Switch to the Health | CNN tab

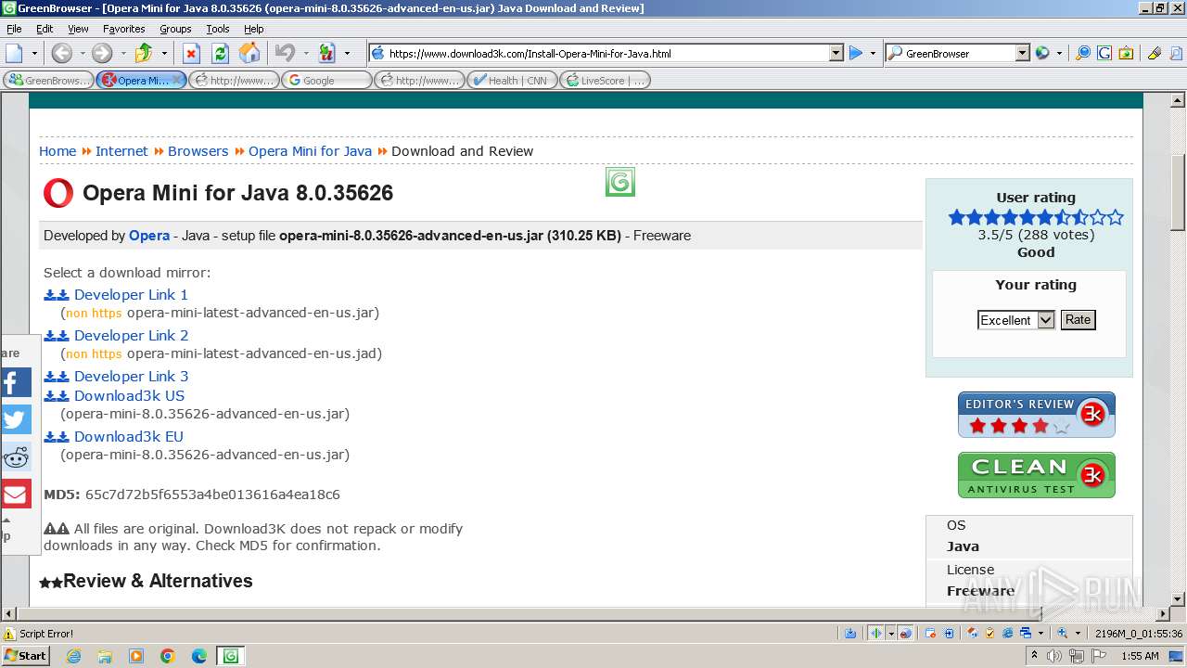point(512,81)
